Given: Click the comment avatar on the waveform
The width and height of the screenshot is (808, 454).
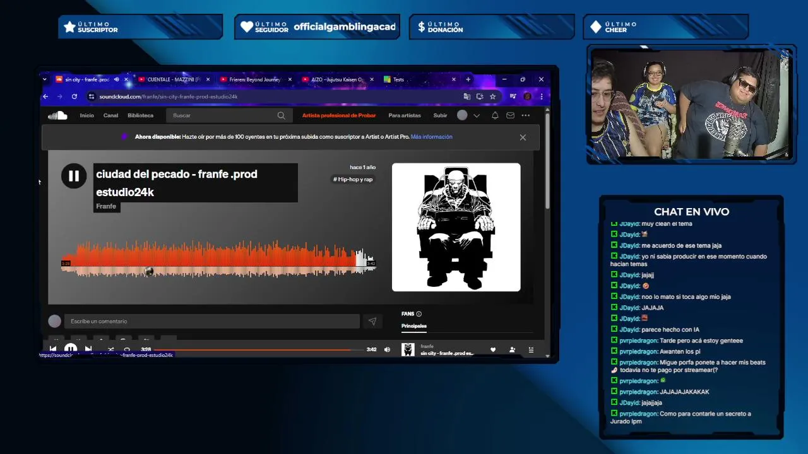Looking at the screenshot, I should (149, 272).
